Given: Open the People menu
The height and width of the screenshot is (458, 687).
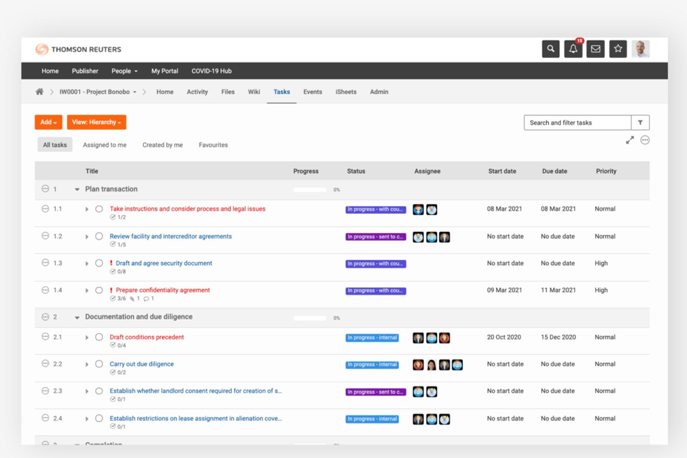Looking at the screenshot, I should click(x=124, y=71).
